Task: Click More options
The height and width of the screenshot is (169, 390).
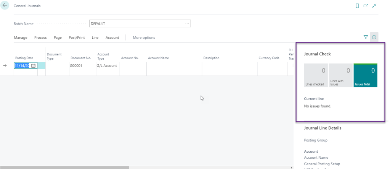Action: point(144,38)
